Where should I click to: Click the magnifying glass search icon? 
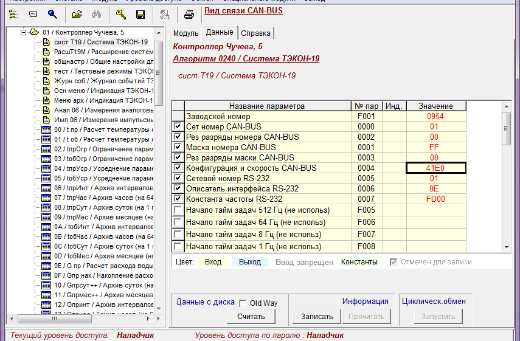pyautogui.click(x=52, y=14)
